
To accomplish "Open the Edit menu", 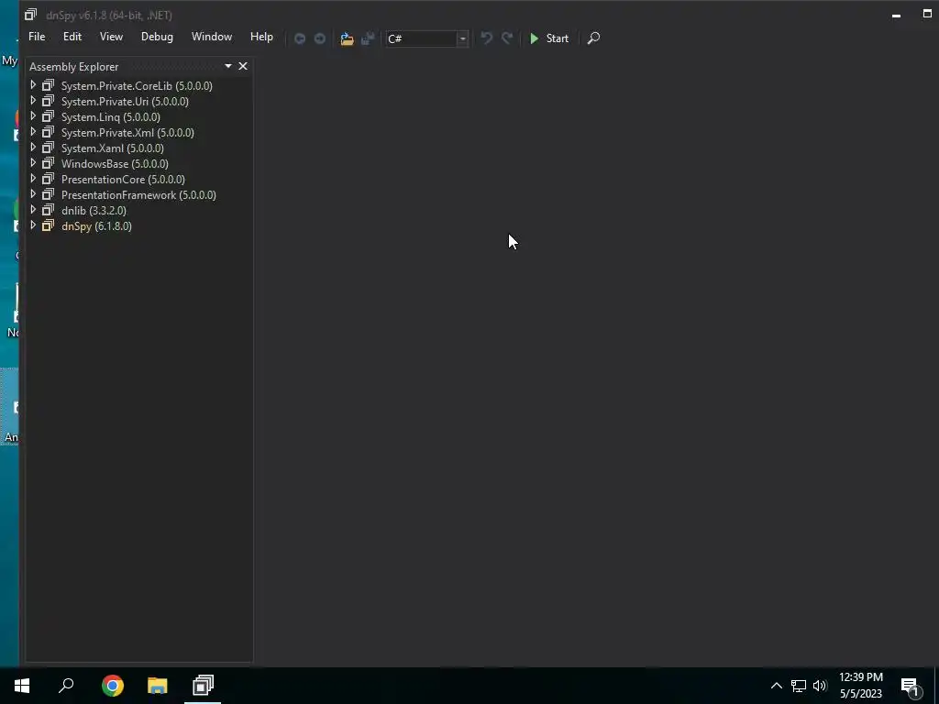I will tap(72, 37).
